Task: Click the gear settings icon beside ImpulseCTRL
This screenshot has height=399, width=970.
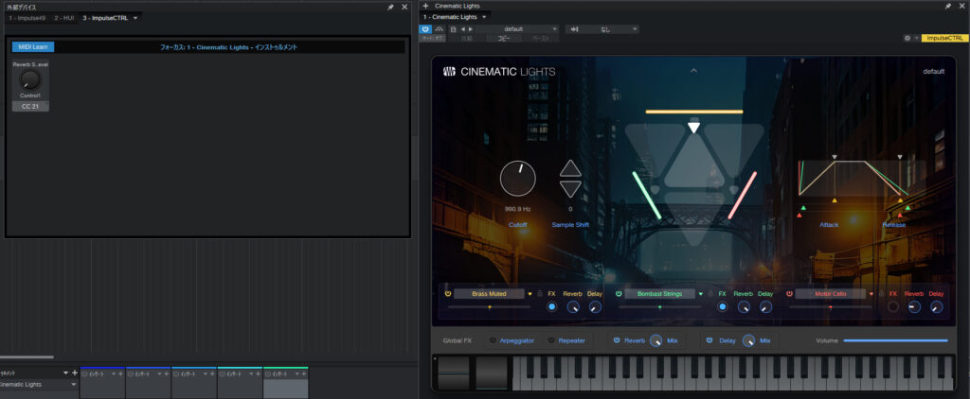Action: 907,39
